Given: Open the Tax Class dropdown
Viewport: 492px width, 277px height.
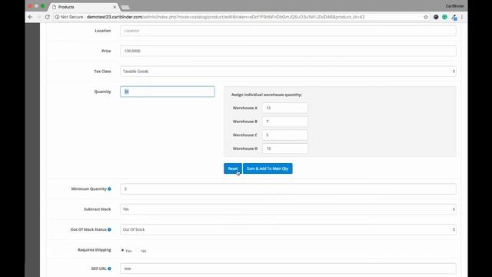Looking at the screenshot, I should (x=288, y=72).
